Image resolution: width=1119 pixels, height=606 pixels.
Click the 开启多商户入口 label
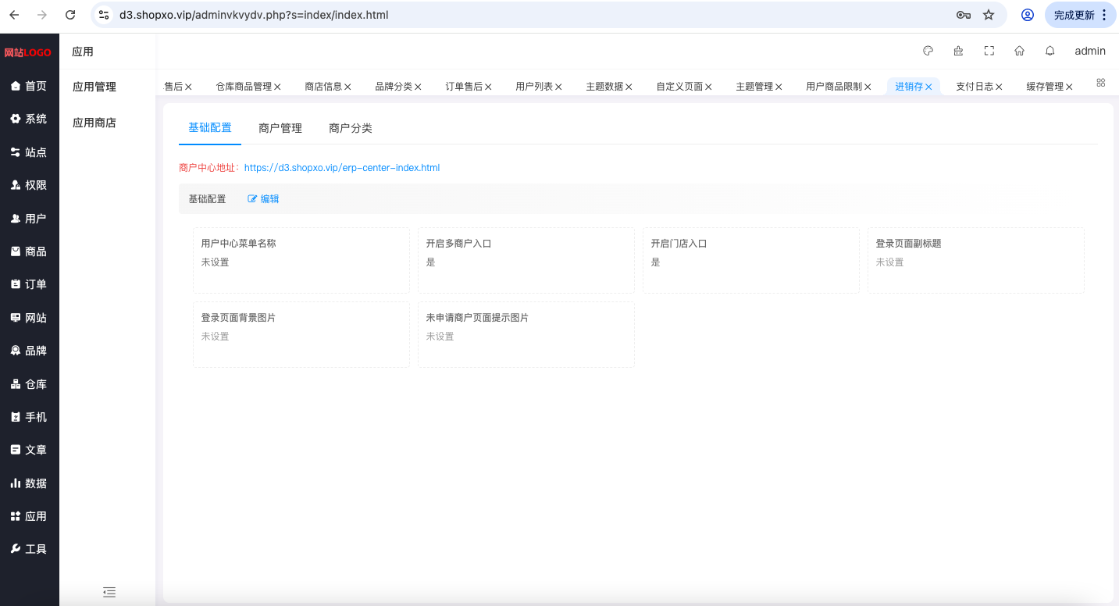click(x=458, y=244)
